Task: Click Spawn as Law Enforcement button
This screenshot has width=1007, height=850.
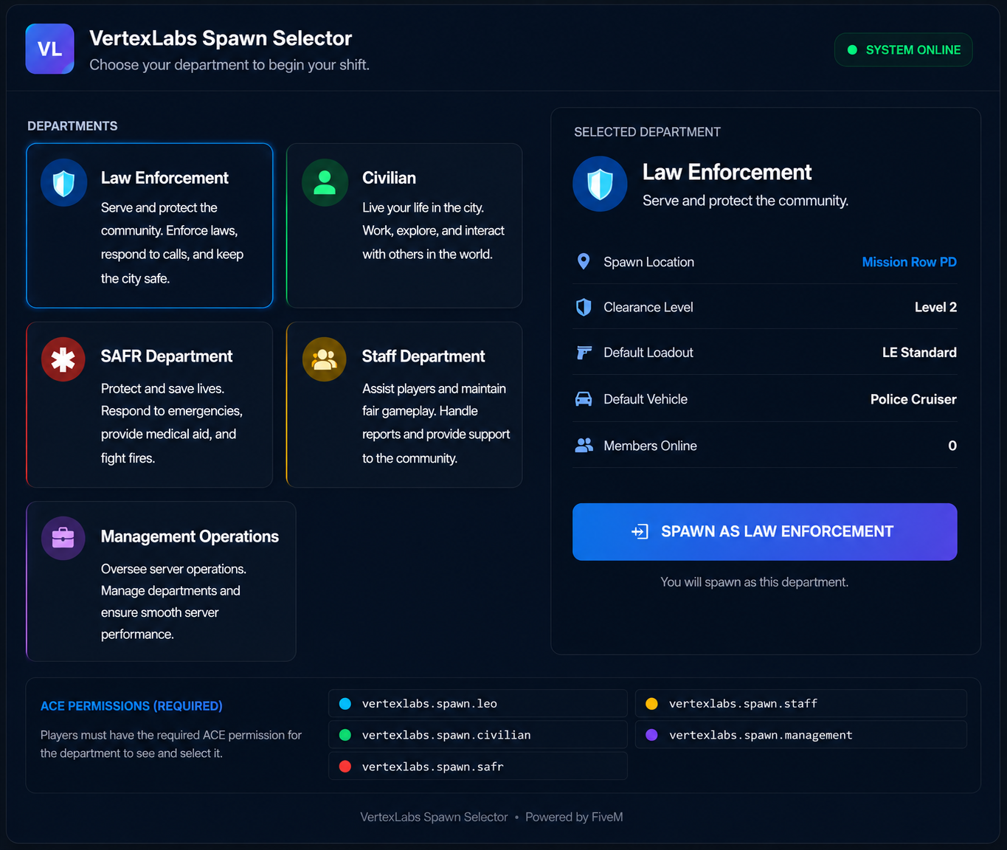Action: [x=764, y=532]
